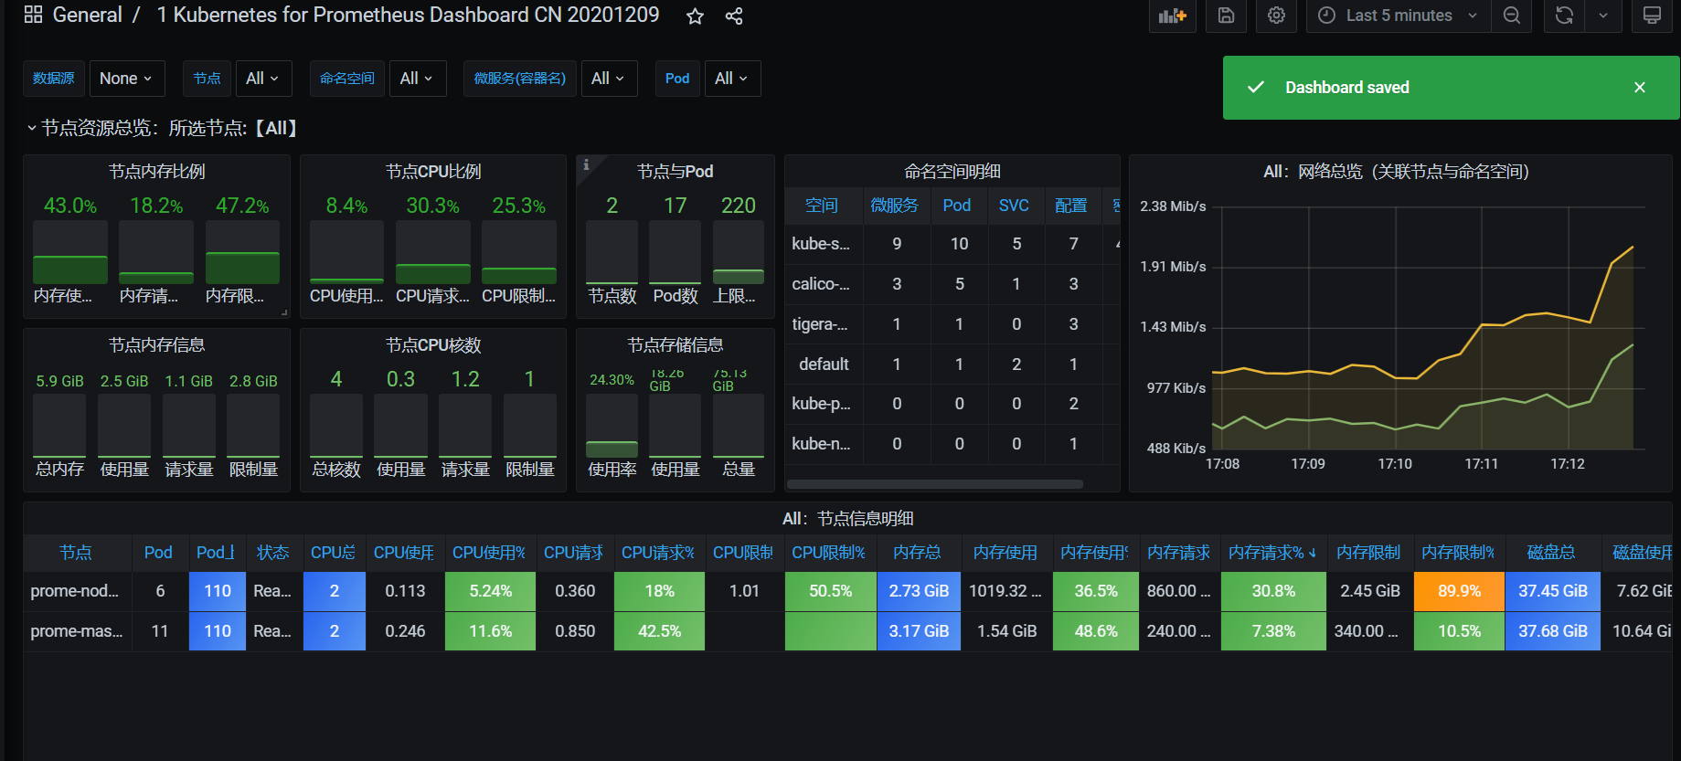The height and width of the screenshot is (761, 1681).
Task: Click the 17:10 time axis label
Action: [x=1395, y=464]
